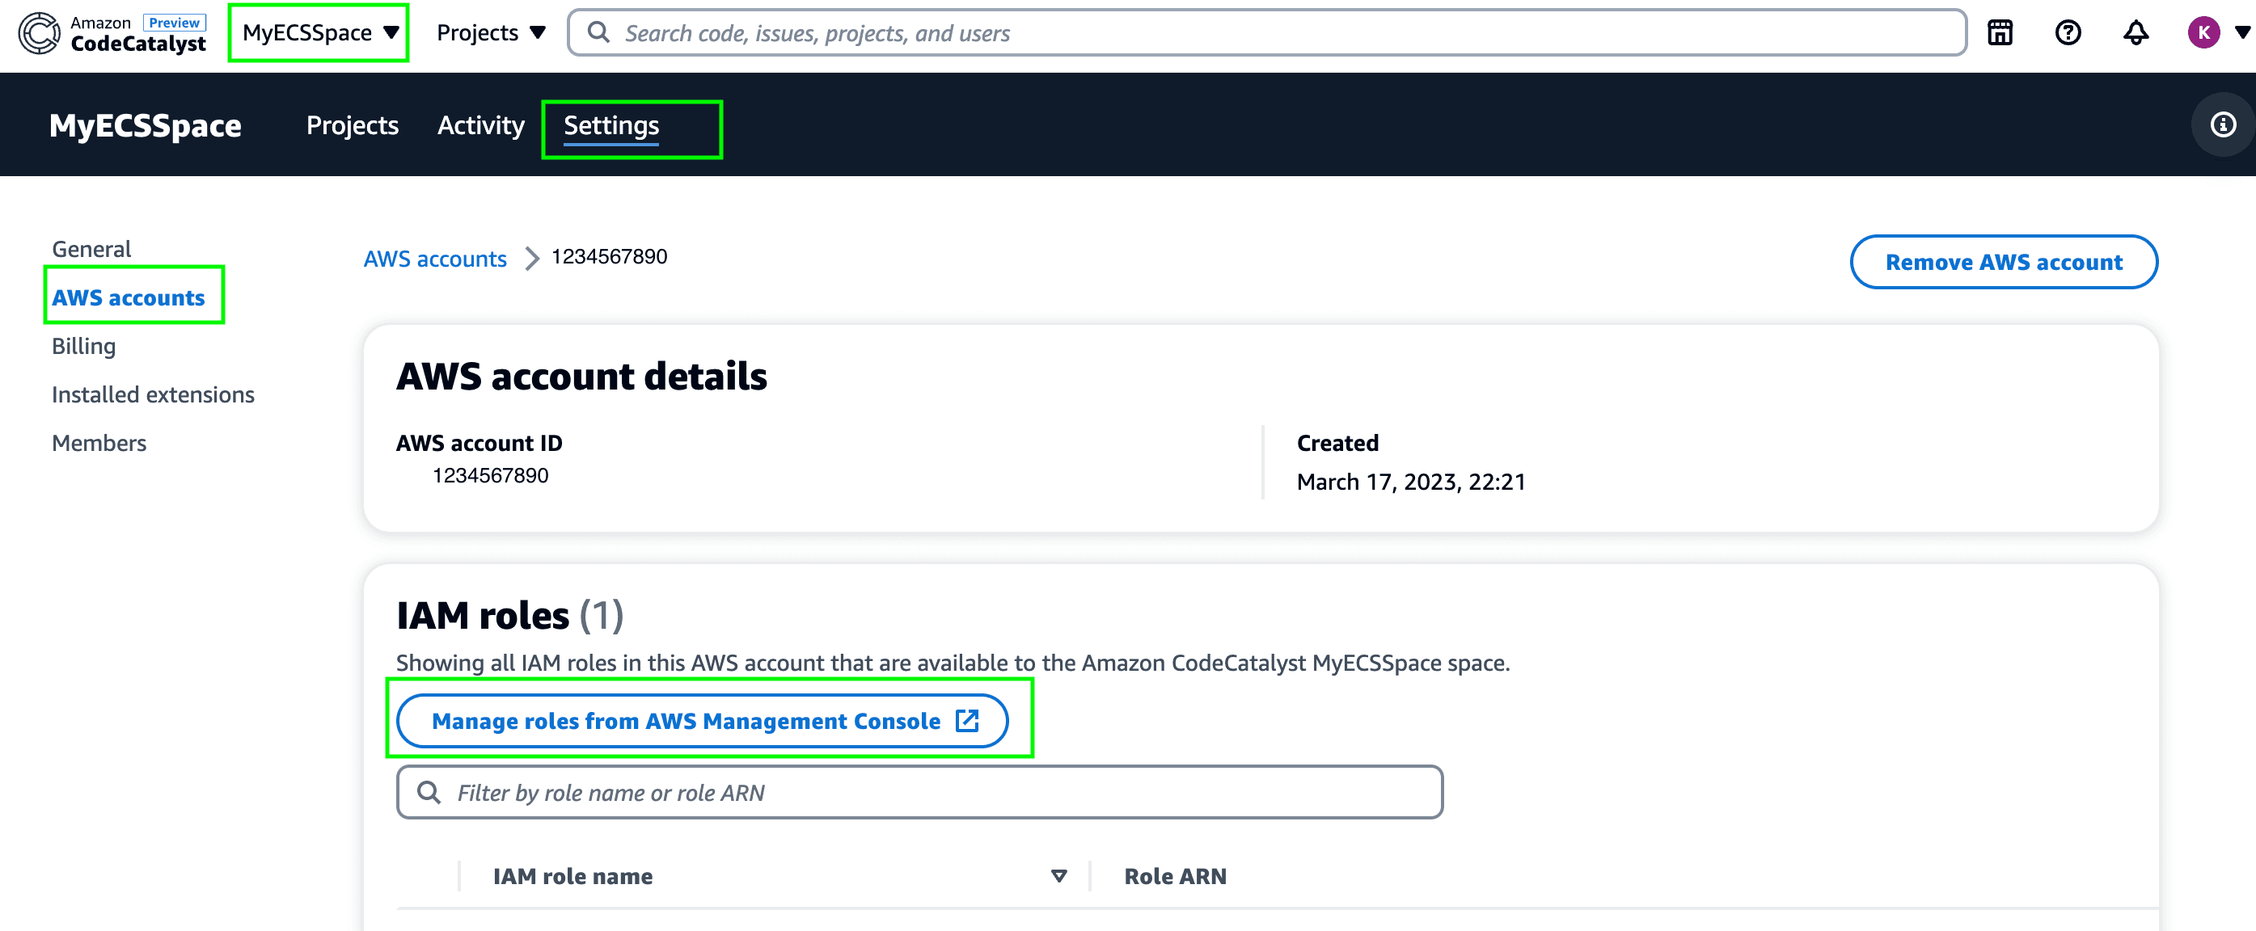The image size is (2256, 931).
Task: Click the Preview badge next to logo
Action: point(175,22)
